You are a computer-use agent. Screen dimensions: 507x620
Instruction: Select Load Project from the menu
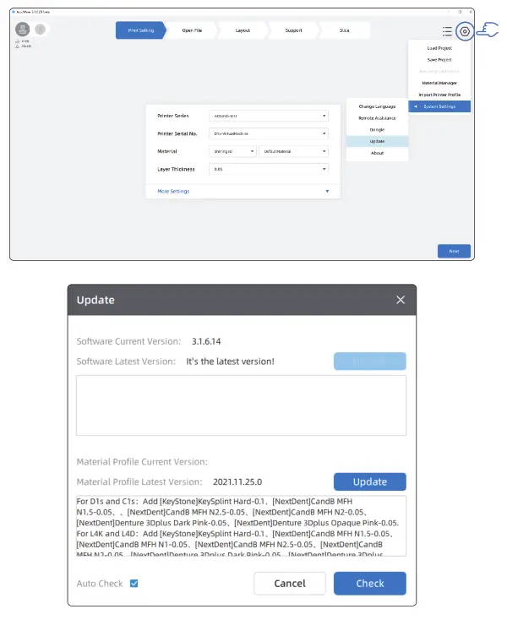(439, 48)
